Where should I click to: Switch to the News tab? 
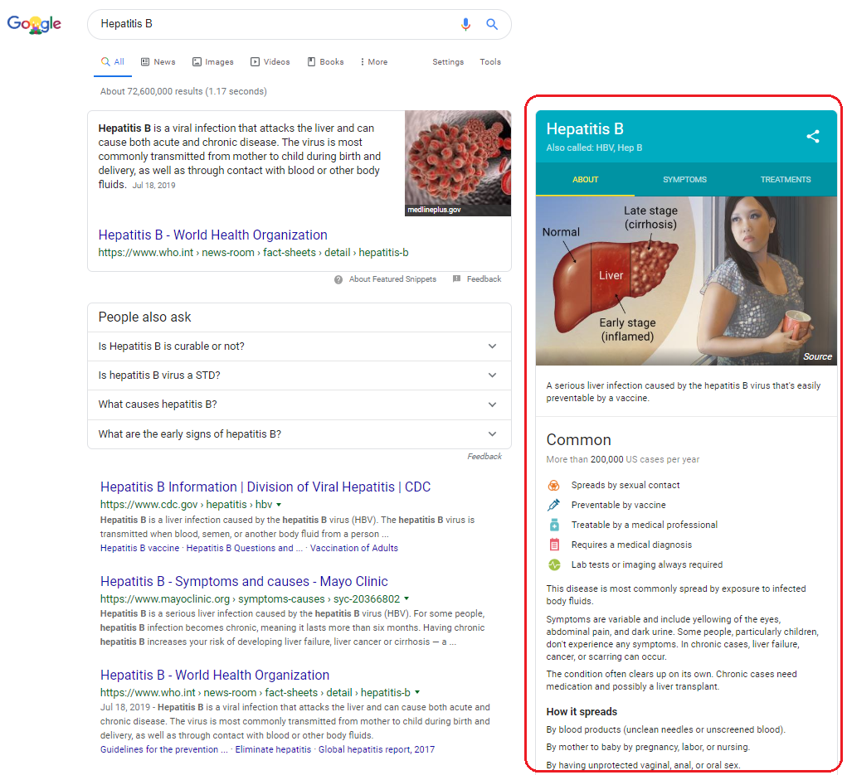158,62
